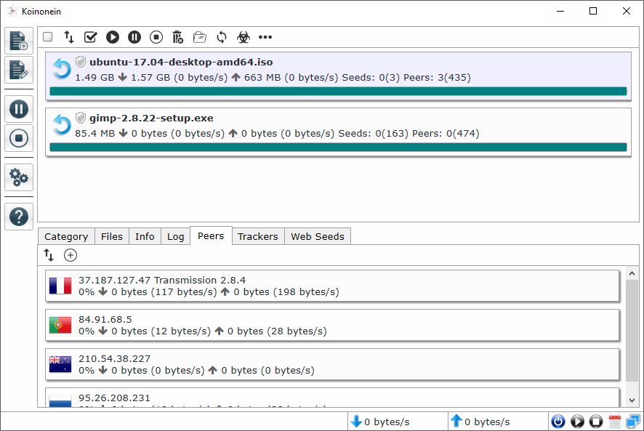
Task: Click the recheck refresh arrows icon
Action: click(222, 37)
